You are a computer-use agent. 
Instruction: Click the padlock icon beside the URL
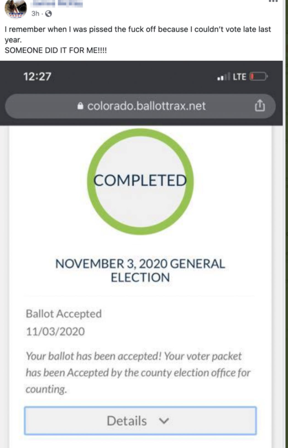click(80, 106)
